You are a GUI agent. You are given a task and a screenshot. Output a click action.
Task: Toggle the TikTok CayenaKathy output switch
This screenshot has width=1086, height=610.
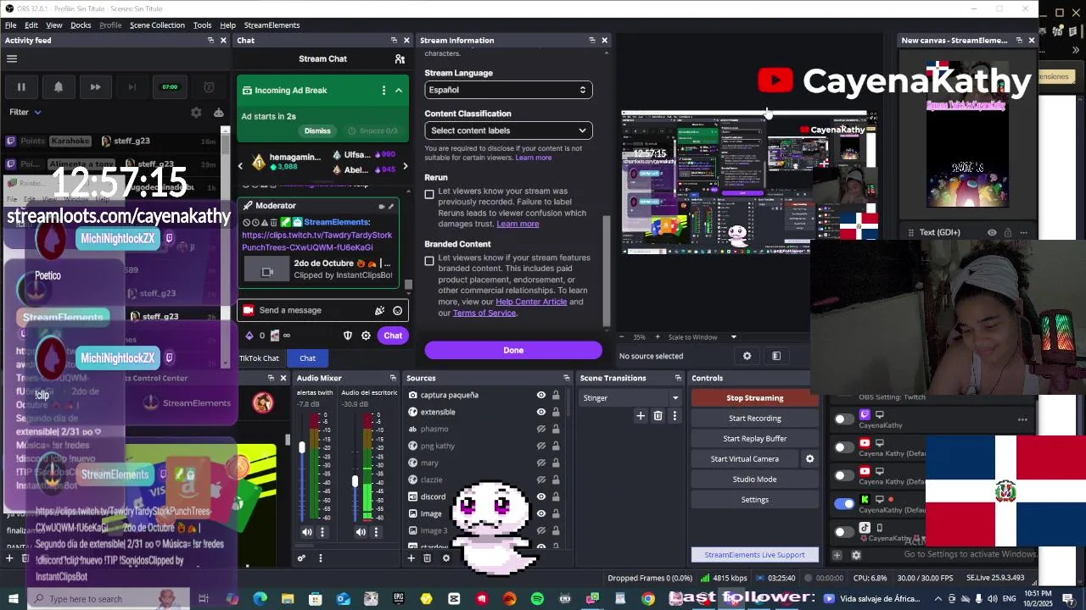(843, 532)
